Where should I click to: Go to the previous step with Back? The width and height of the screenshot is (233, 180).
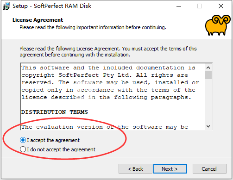(135, 169)
